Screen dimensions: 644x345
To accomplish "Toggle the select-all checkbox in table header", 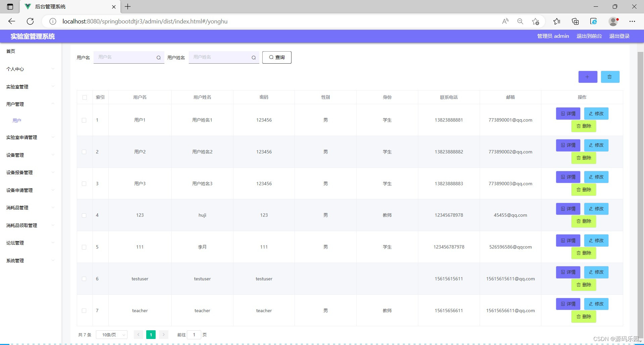I will coord(85,97).
